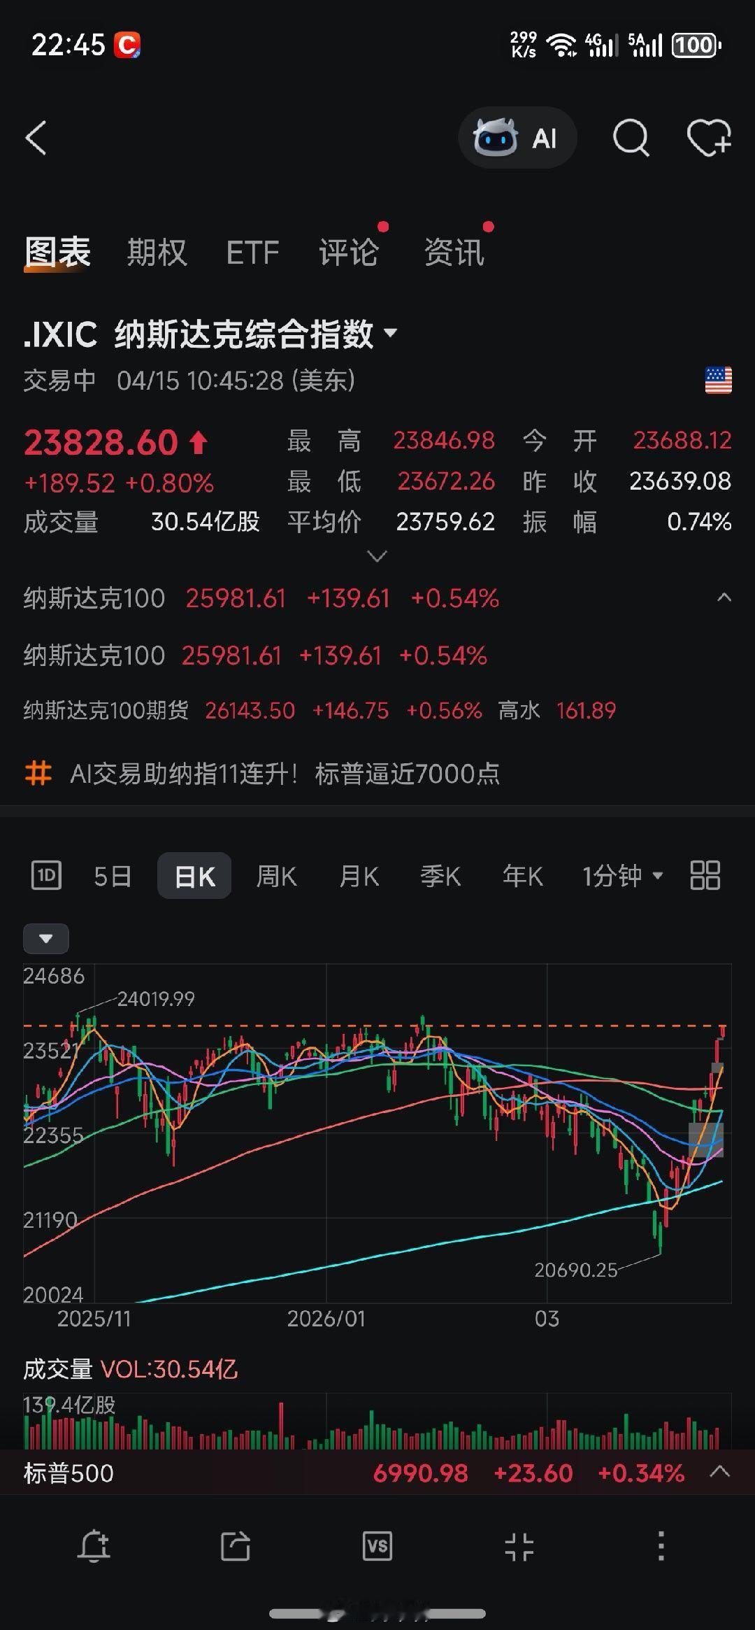Tap the 交易中 status timestamp
Image resolution: width=755 pixels, height=1630 pixels.
(189, 381)
